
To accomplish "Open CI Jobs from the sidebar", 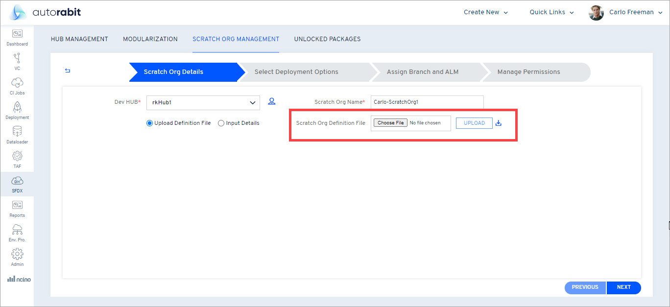I will tap(17, 84).
